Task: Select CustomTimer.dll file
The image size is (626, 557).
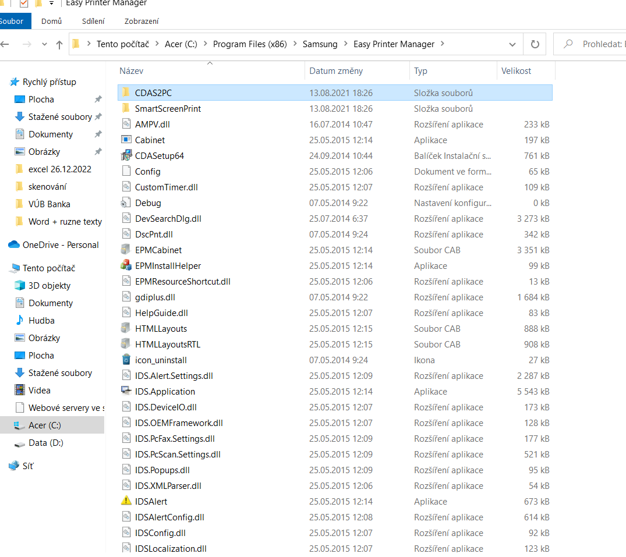Action: click(x=167, y=187)
